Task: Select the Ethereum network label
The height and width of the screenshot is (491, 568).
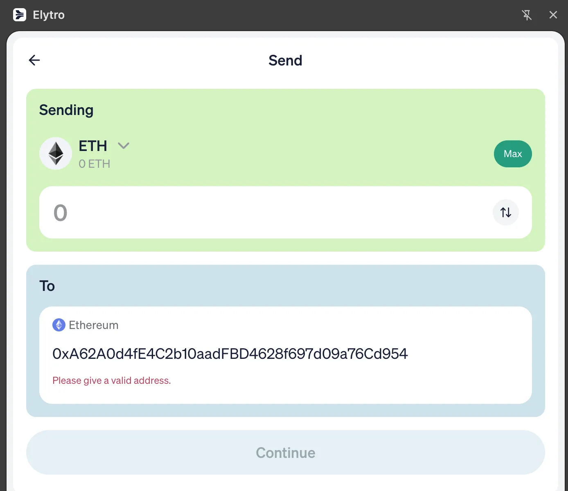Action: pos(94,325)
